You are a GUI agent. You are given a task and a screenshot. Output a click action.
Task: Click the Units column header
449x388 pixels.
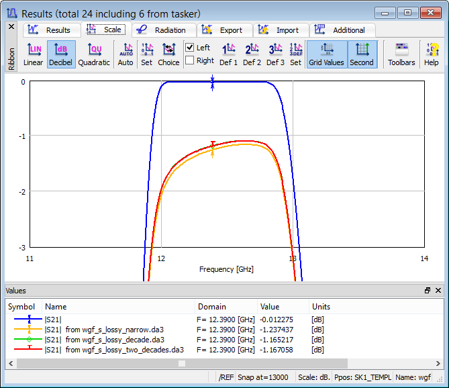377,307
